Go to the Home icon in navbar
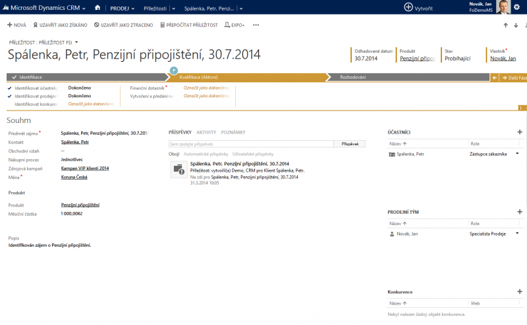The width and height of the screenshot is (527, 325). [x=97, y=8]
